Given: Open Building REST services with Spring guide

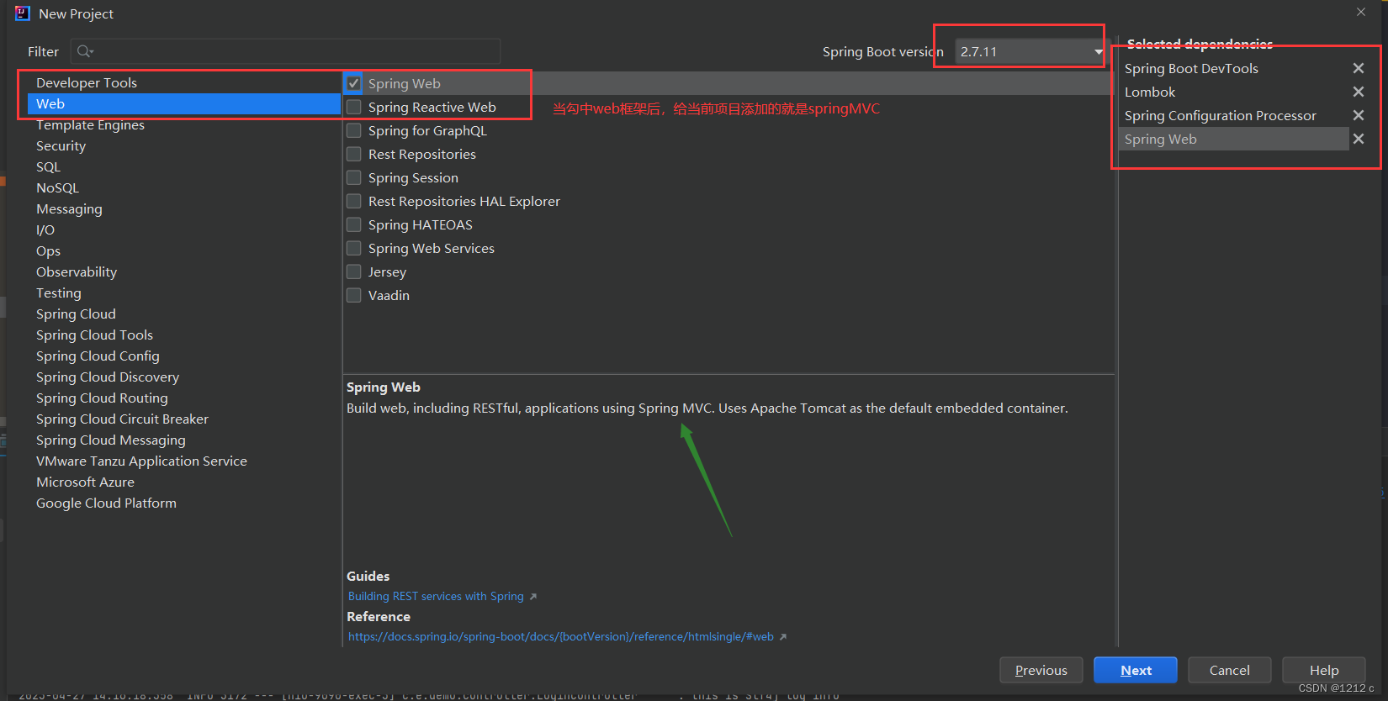Looking at the screenshot, I should tap(436, 597).
